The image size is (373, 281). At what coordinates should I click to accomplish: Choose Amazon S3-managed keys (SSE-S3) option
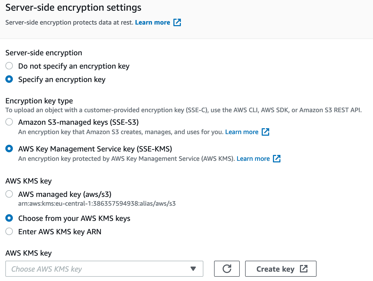(x=9, y=122)
